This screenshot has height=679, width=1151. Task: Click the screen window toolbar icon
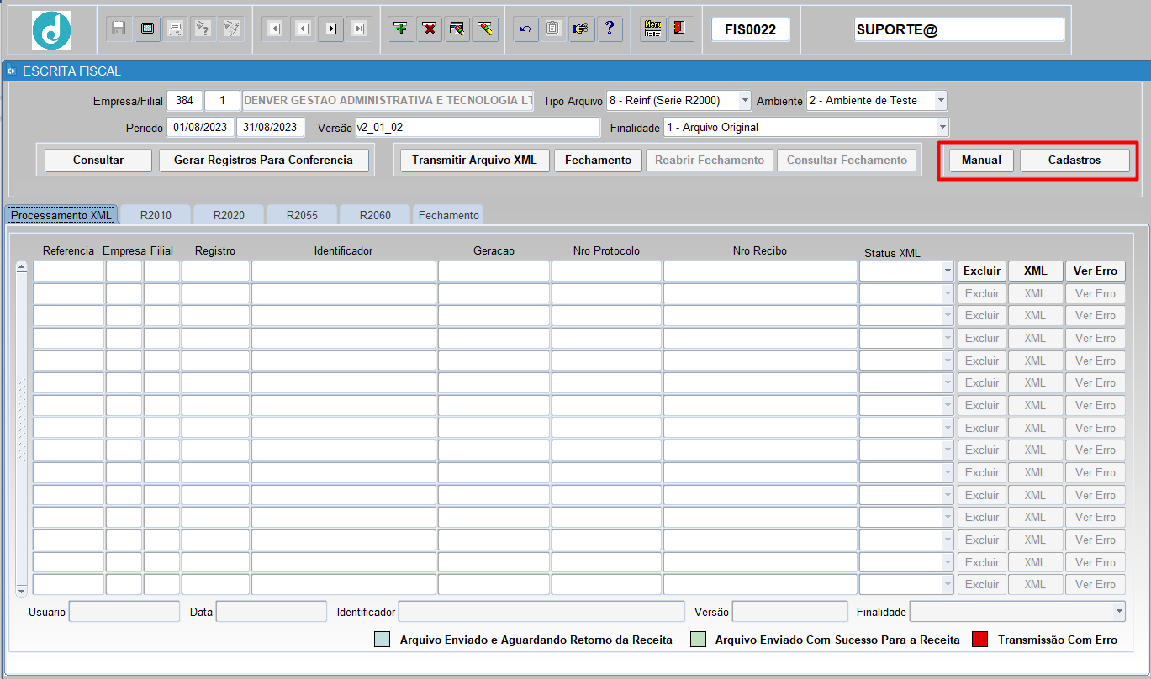(147, 29)
